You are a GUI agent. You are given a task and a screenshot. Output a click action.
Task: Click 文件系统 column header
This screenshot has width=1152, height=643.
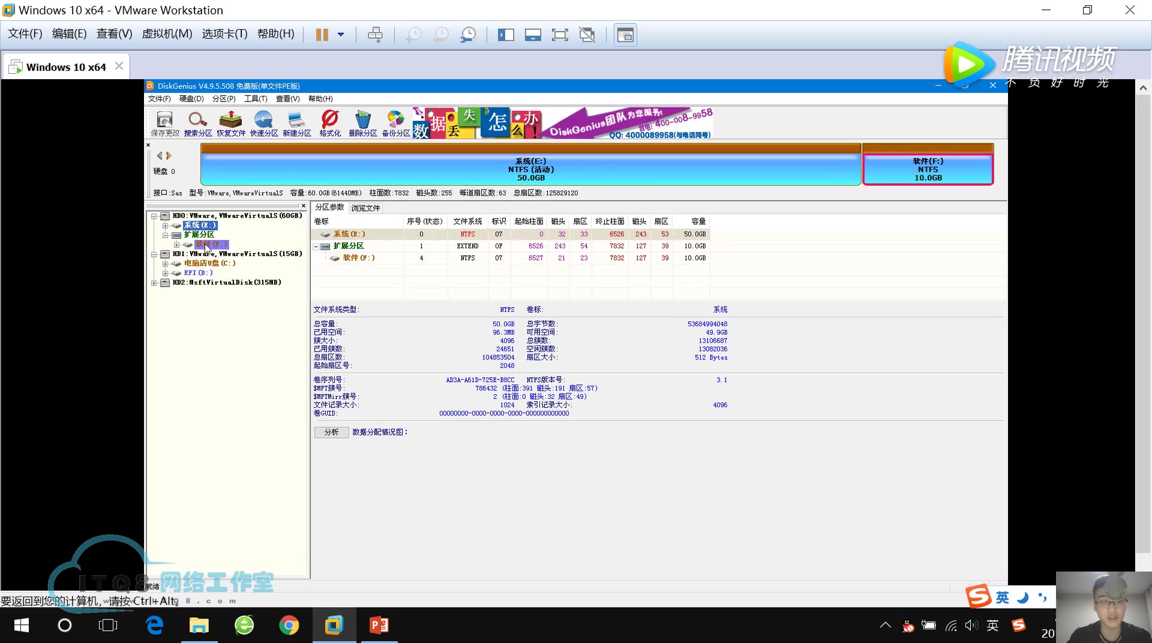[x=467, y=221]
